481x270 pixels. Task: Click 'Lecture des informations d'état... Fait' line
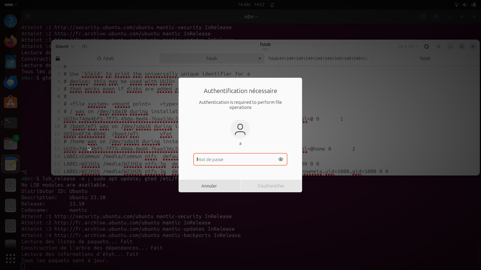pyautogui.click(x=80, y=254)
